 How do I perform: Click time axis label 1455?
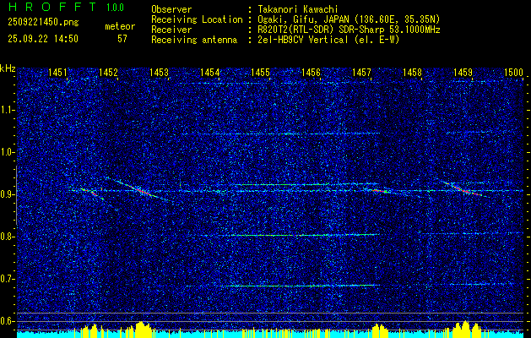coord(260,72)
